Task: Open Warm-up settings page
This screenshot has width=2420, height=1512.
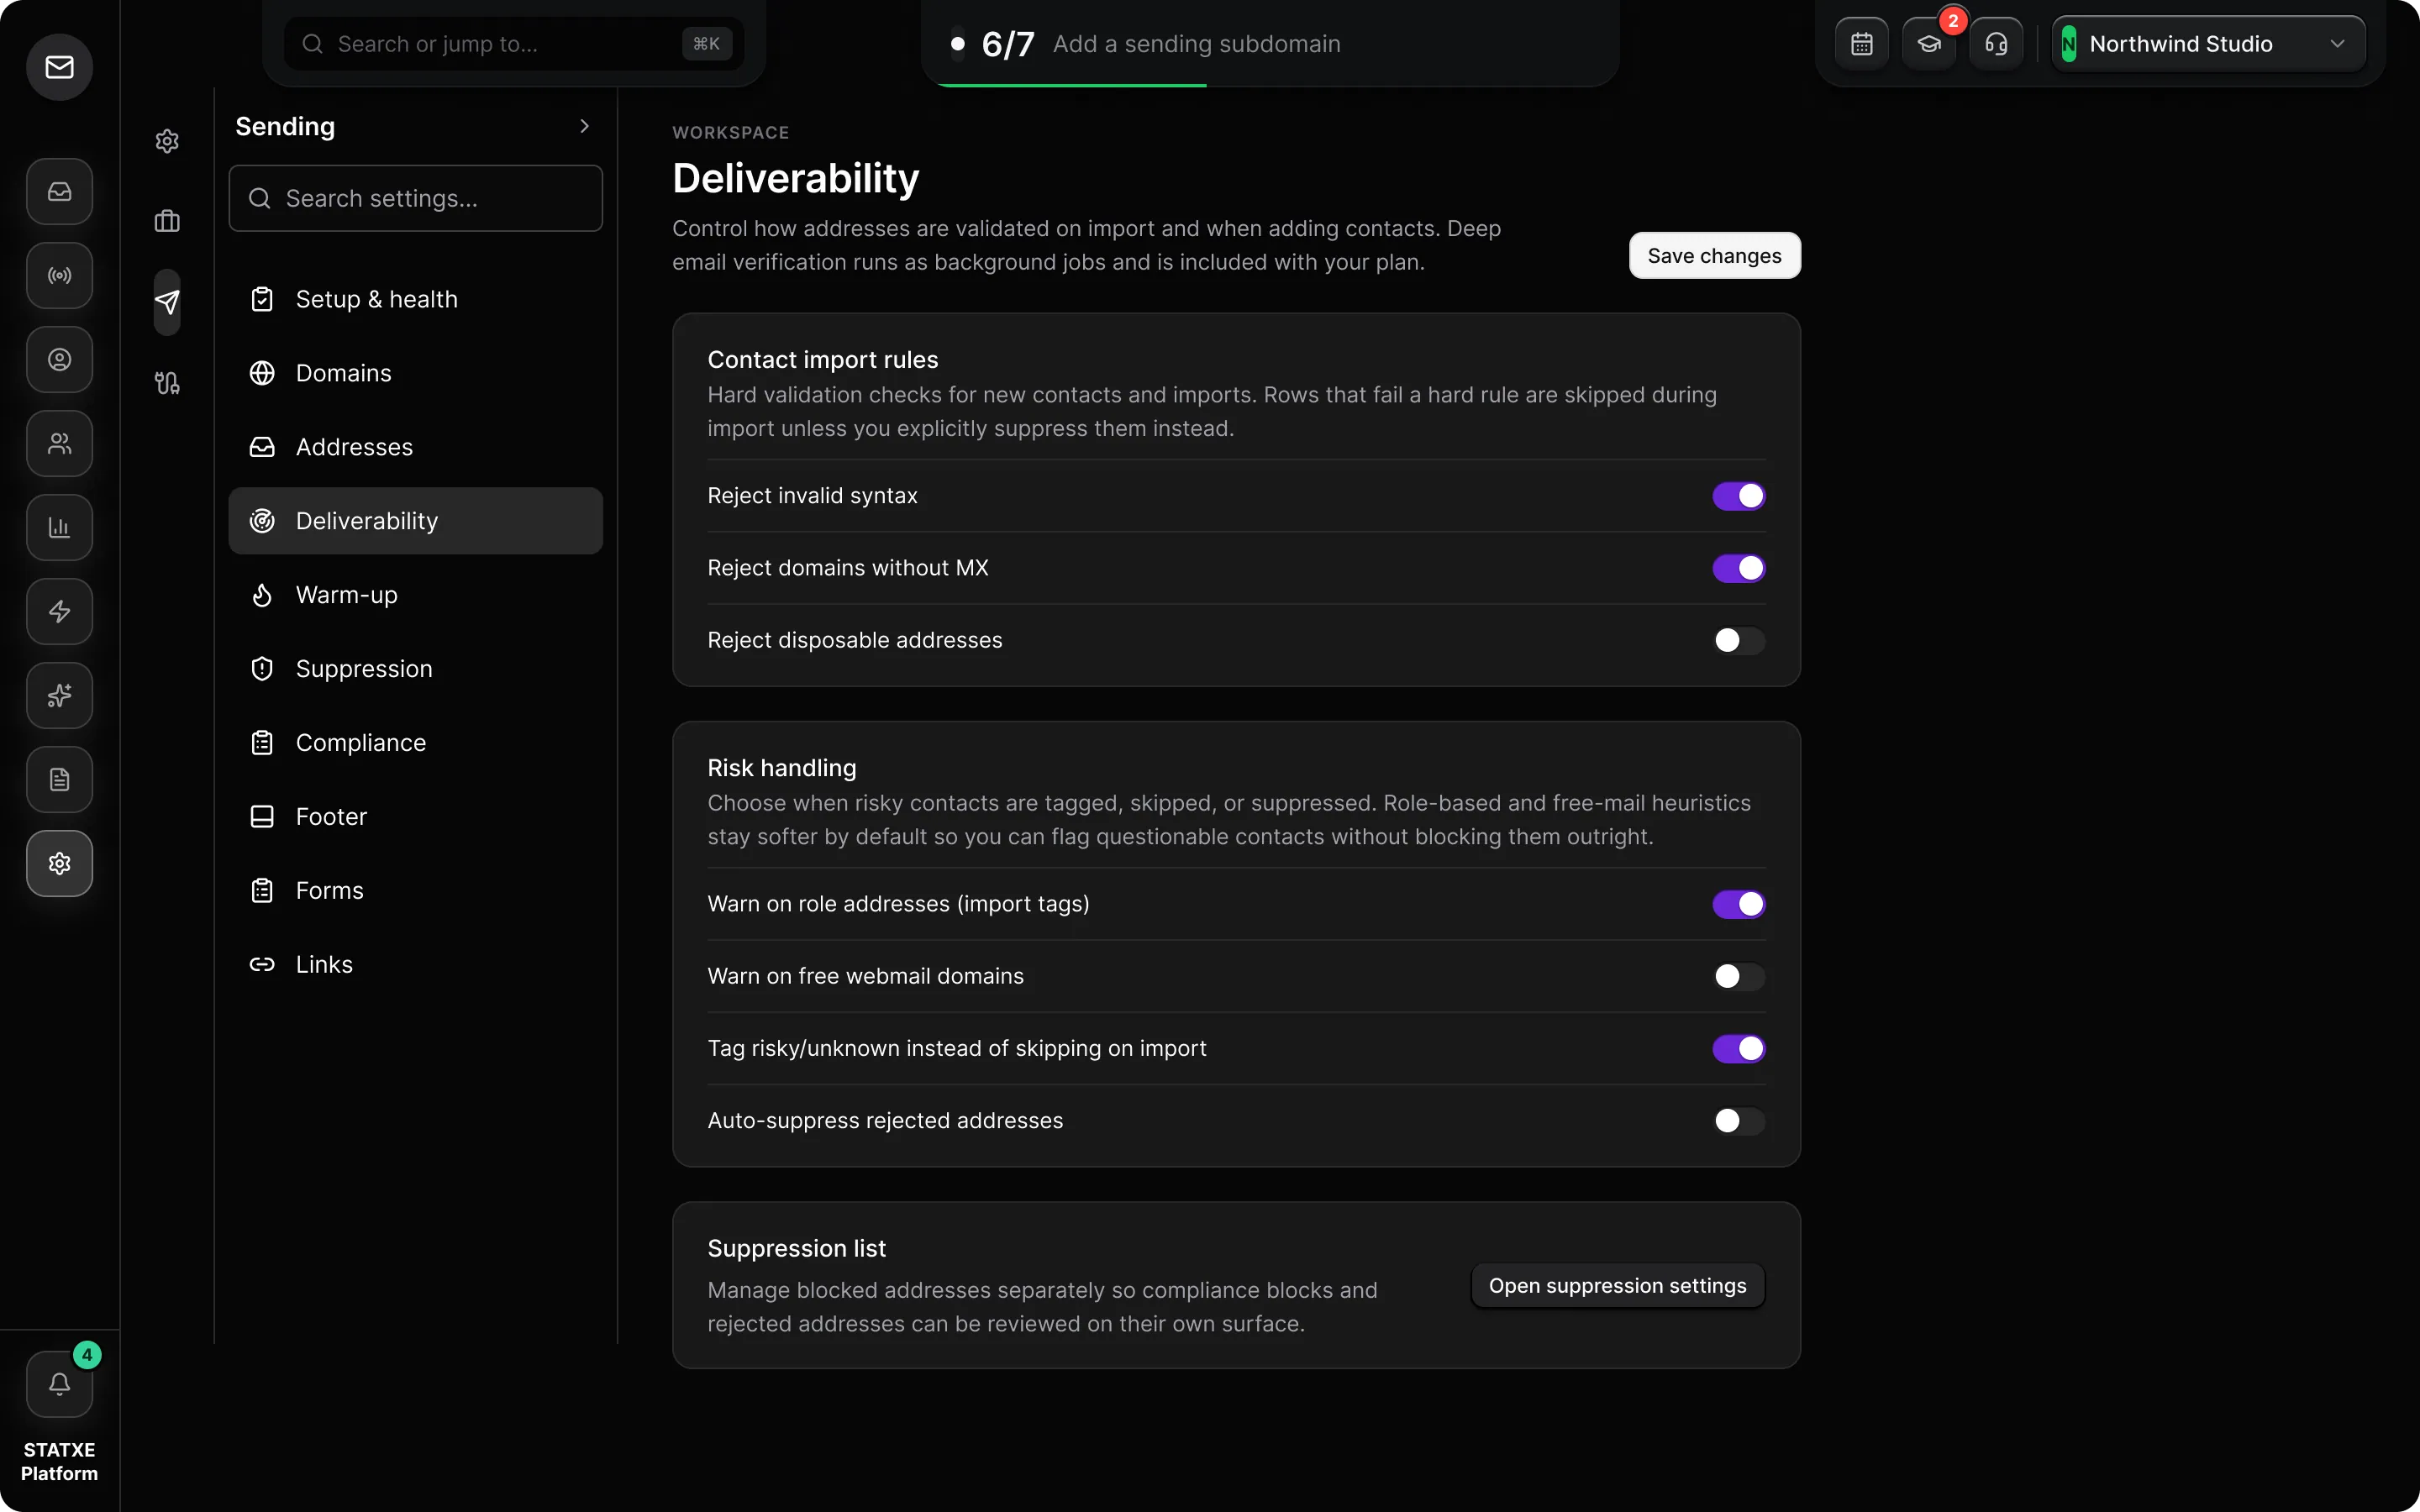Action: [x=415, y=595]
